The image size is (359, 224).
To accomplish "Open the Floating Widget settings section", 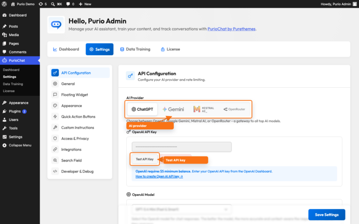I will point(79,95).
